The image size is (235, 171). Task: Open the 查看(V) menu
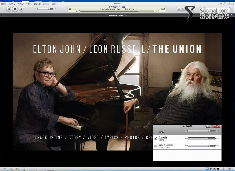tap(20, 4)
